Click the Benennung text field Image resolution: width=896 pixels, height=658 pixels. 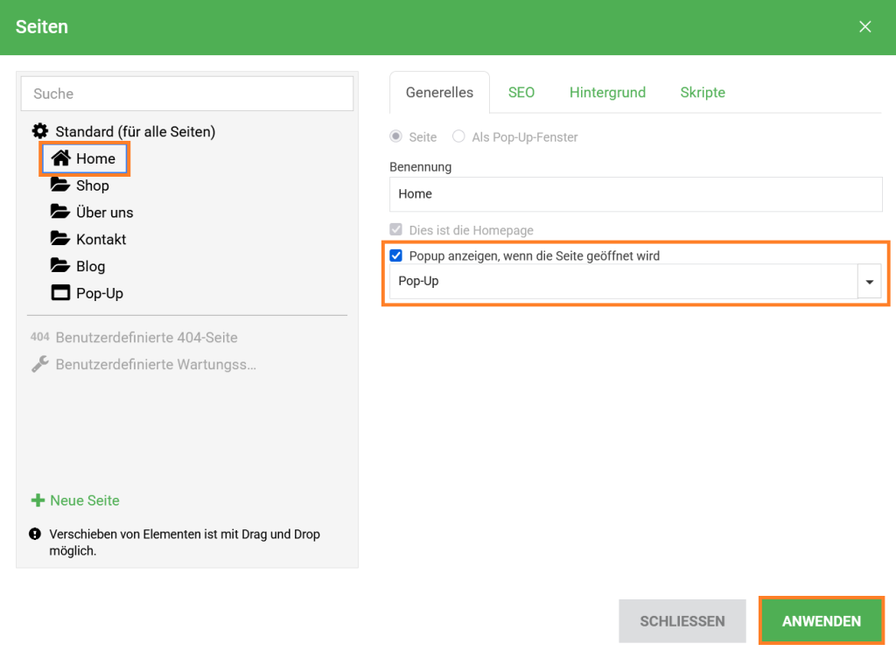635,194
